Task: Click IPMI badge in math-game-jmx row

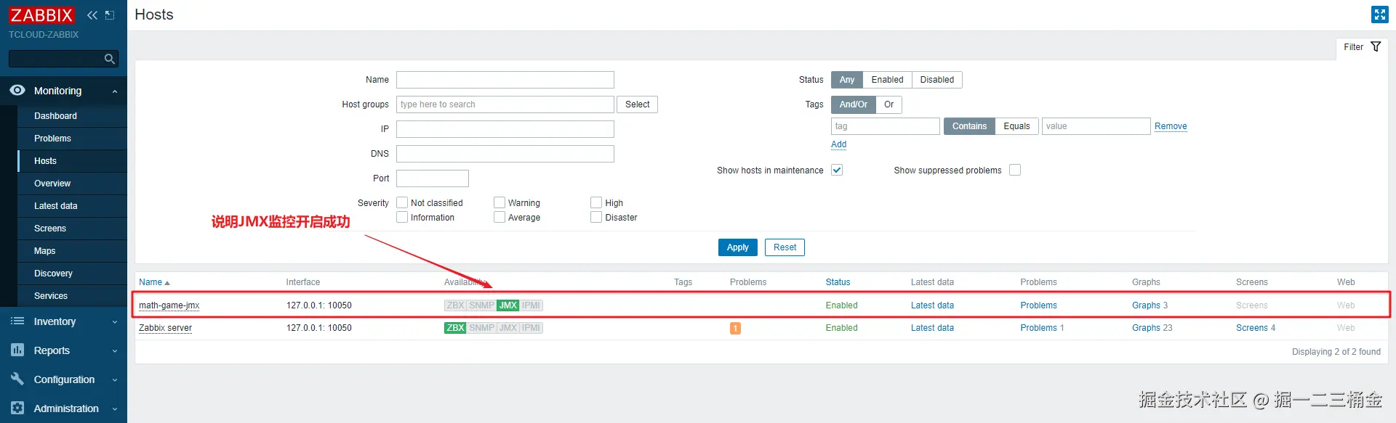Action: (531, 305)
